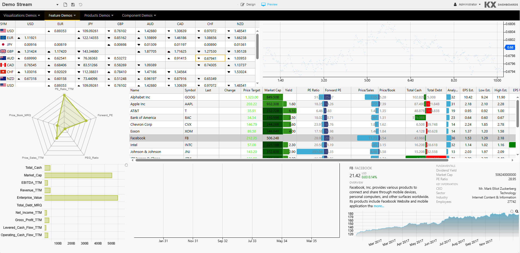This screenshot has width=520, height=253.
Task: Select the pan hand icon above the price chart
Action: click(512, 211)
